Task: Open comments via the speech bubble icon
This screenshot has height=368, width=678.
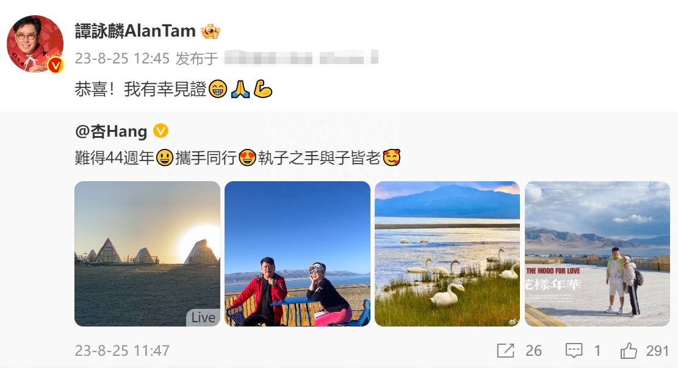Action: click(x=574, y=350)
